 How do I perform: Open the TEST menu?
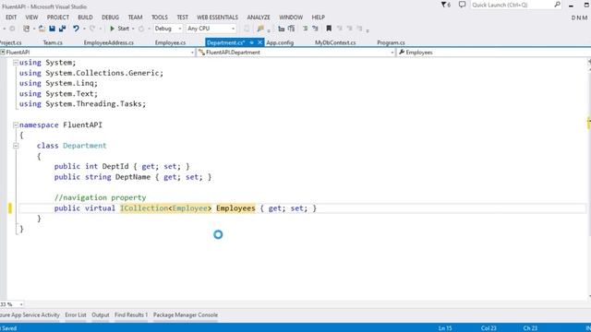coord(183,18)
